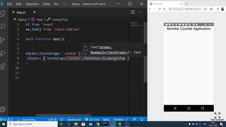Click the errors and warnings status indicator
This screenshot has width=226, height=127.
coord(7,119)
